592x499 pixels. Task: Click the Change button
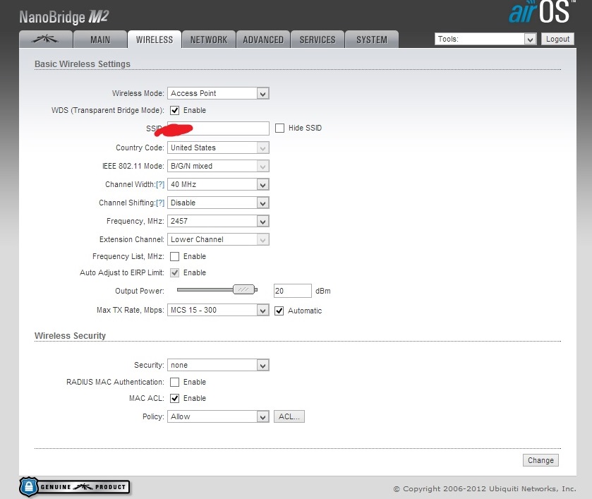[540, 460]
